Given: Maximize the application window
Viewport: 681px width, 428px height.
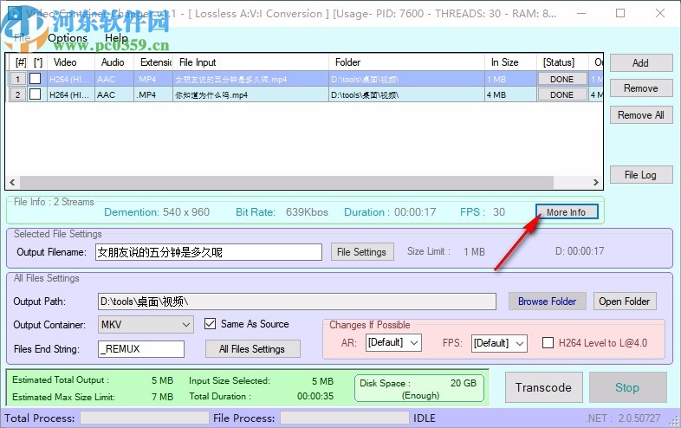Looking at the screenshot, I should coord(620,14).
